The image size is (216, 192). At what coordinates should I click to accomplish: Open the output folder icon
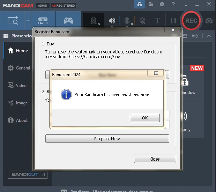tap(151, 4)
